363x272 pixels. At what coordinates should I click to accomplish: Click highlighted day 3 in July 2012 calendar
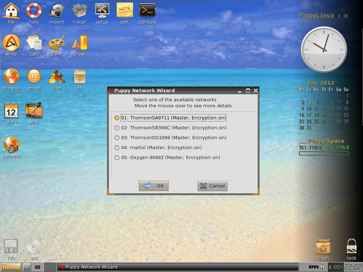pos(310,102)
